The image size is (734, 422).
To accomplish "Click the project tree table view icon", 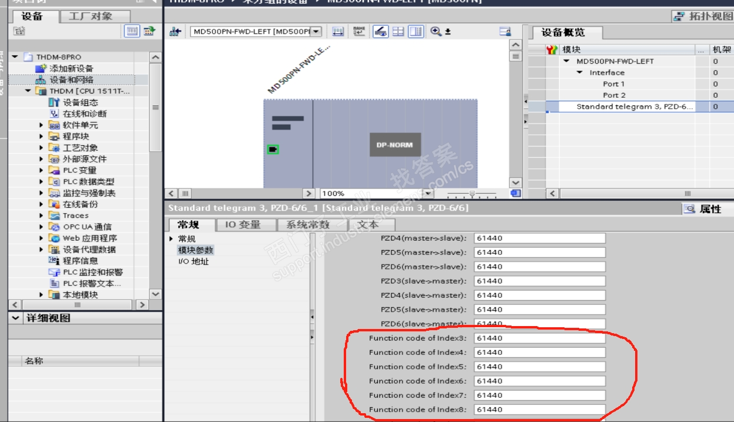I will pos(132,31).
